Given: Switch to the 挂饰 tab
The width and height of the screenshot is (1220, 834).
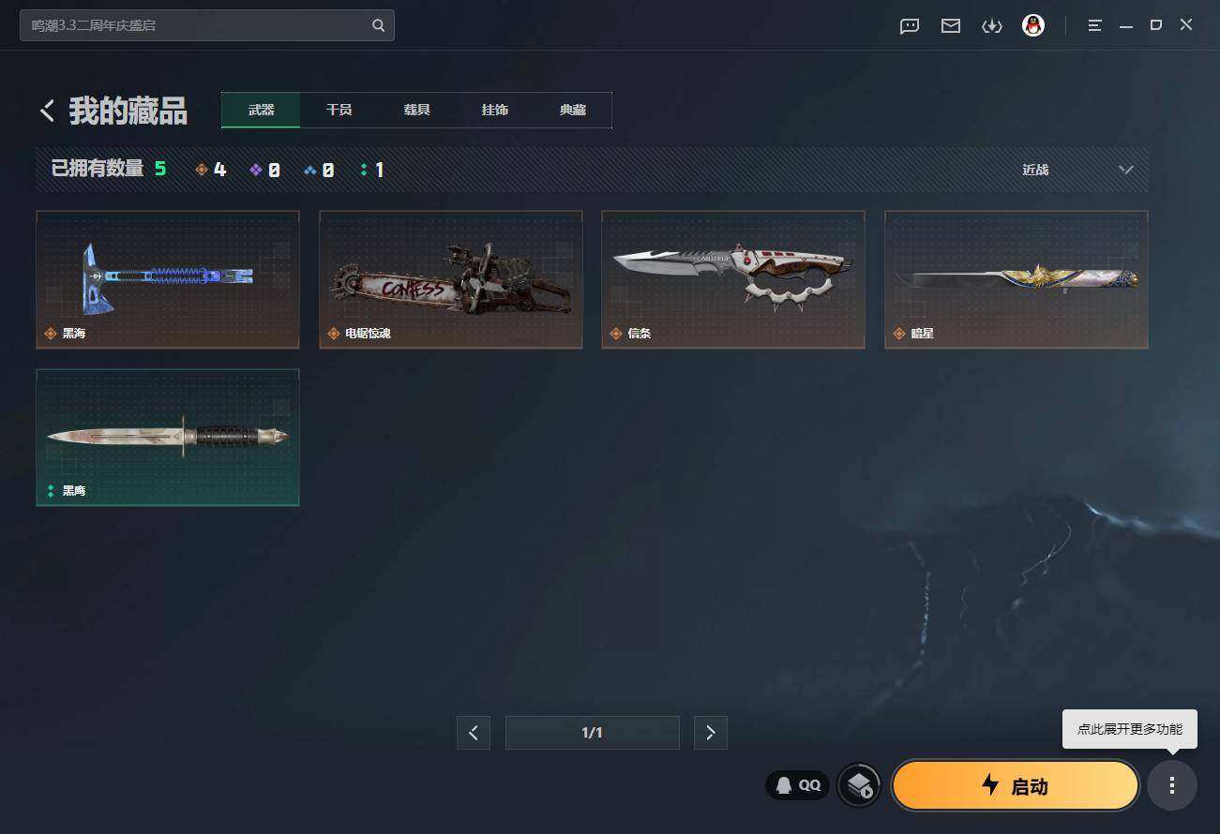Looking at the screenshot, I should [x=495, y=110].
